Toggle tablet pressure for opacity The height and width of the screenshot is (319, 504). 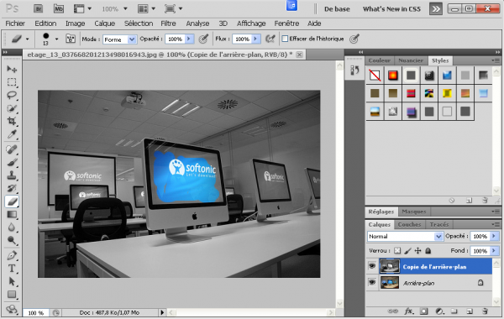pyautogui.click(x=203, y=39)
